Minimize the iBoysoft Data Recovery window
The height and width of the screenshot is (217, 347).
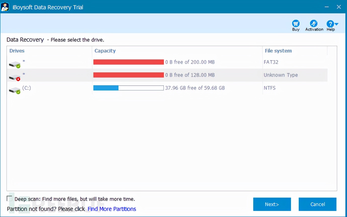pos(327,7)
